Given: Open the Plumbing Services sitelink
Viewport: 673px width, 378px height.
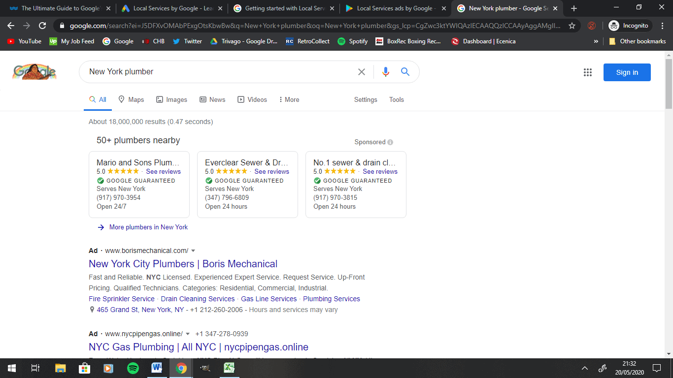Looking at the screenshot, I should pyautogui.click(x=332, y=299).
